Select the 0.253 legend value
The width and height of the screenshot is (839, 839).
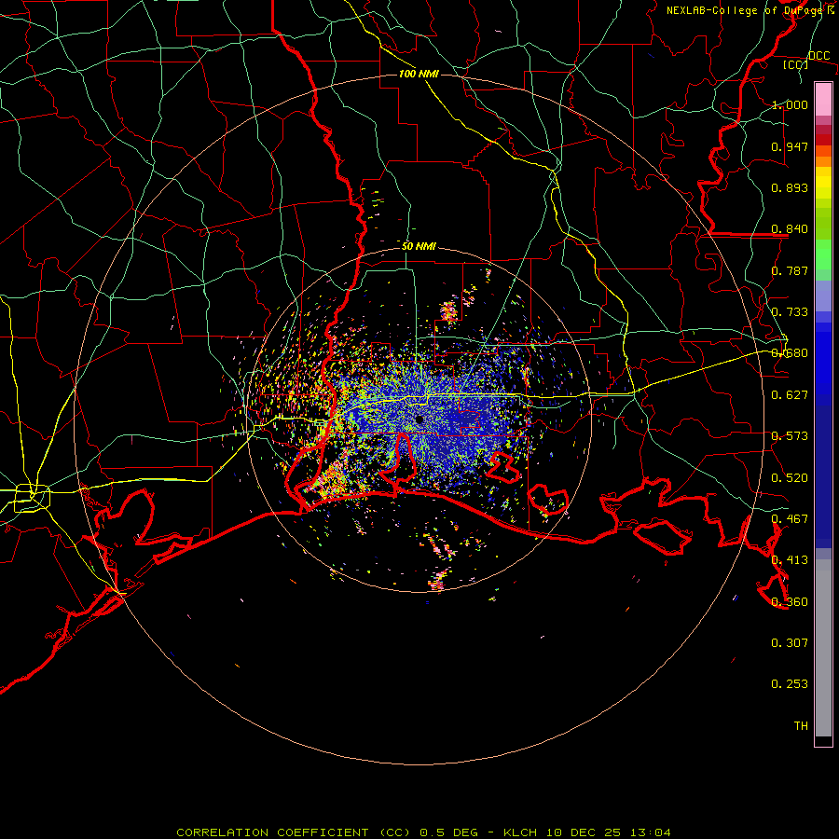[790, 684]
